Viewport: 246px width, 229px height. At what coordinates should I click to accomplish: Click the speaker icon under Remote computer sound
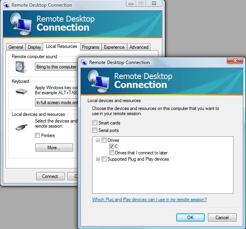[x=21, y=67]
